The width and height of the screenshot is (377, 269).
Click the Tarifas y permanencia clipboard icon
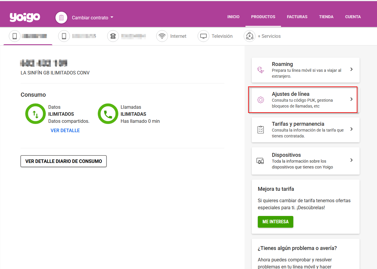(260, 129)
